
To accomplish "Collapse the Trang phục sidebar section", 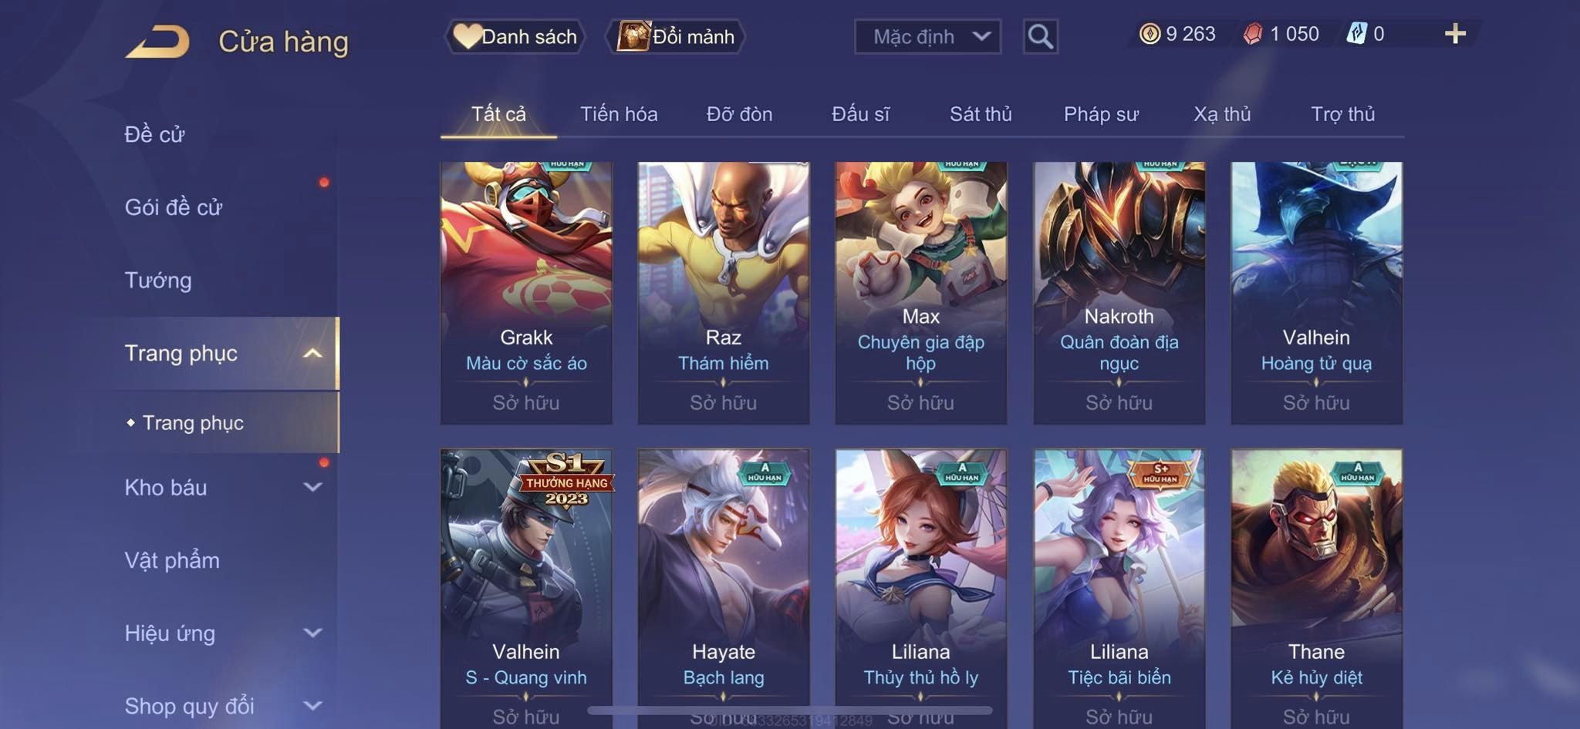I will tap(222, 353).
